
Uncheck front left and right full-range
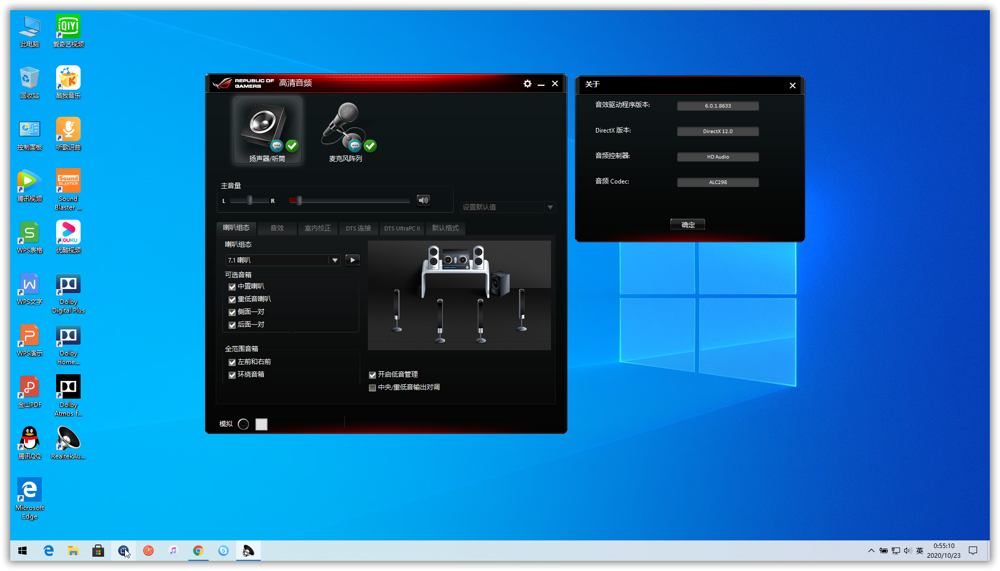pyautogui.click(x=232, y=362)
